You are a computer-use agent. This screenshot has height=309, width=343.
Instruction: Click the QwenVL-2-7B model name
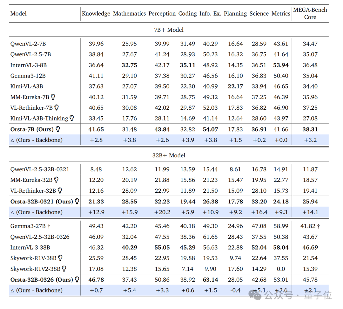(x=28, y=44)
